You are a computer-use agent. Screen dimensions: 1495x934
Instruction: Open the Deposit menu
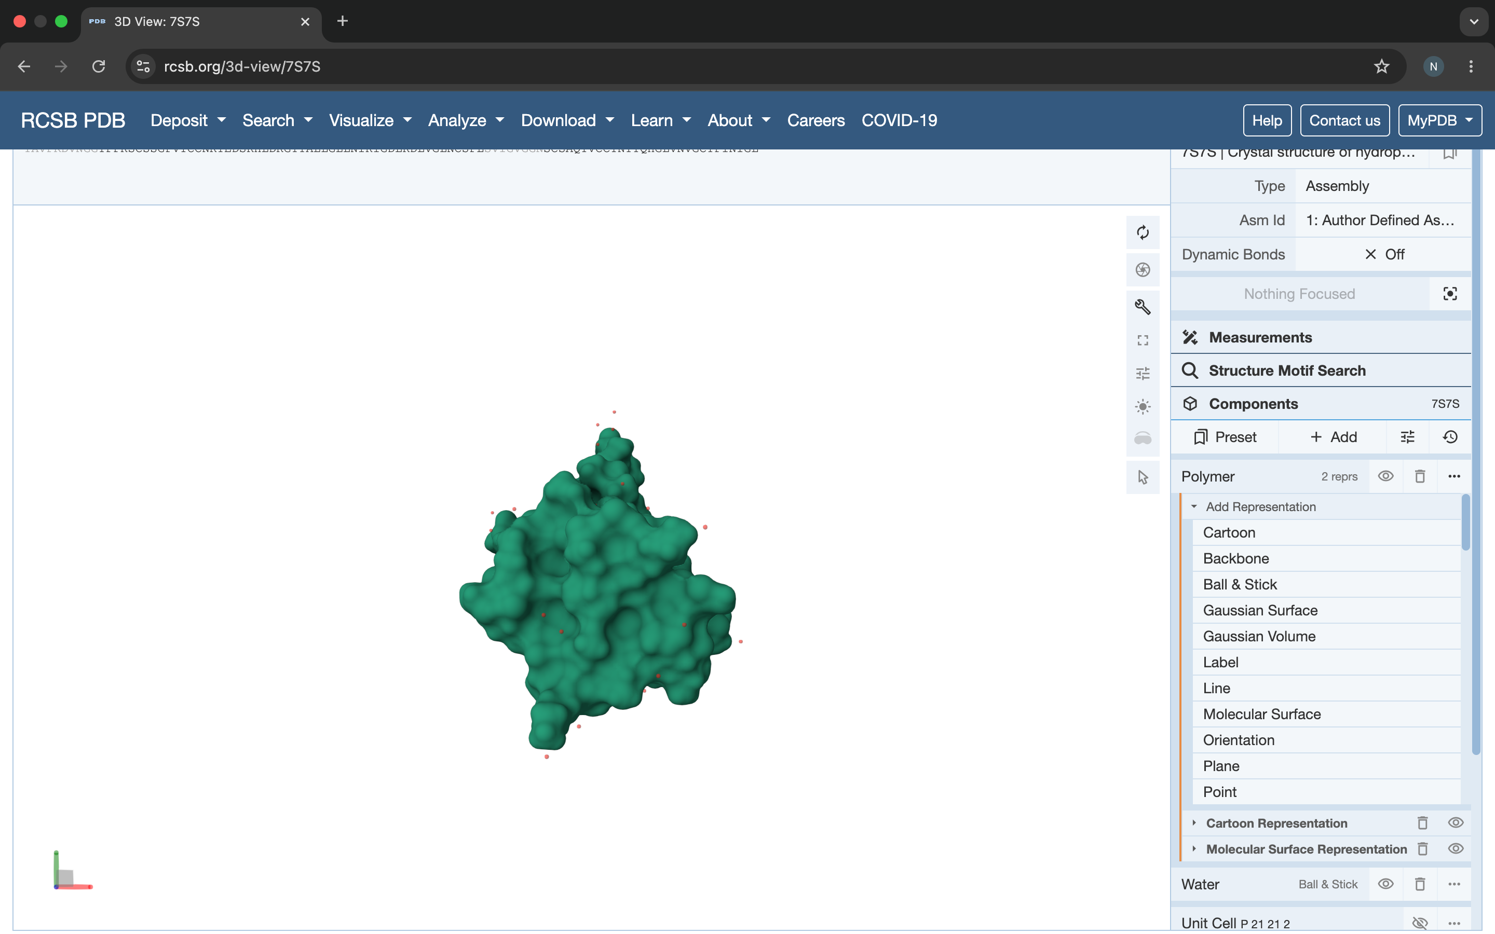point(188,120)
